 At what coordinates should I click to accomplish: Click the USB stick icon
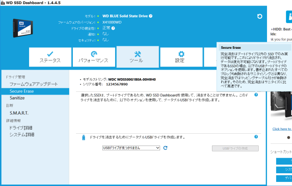click(x=84, y=137)
